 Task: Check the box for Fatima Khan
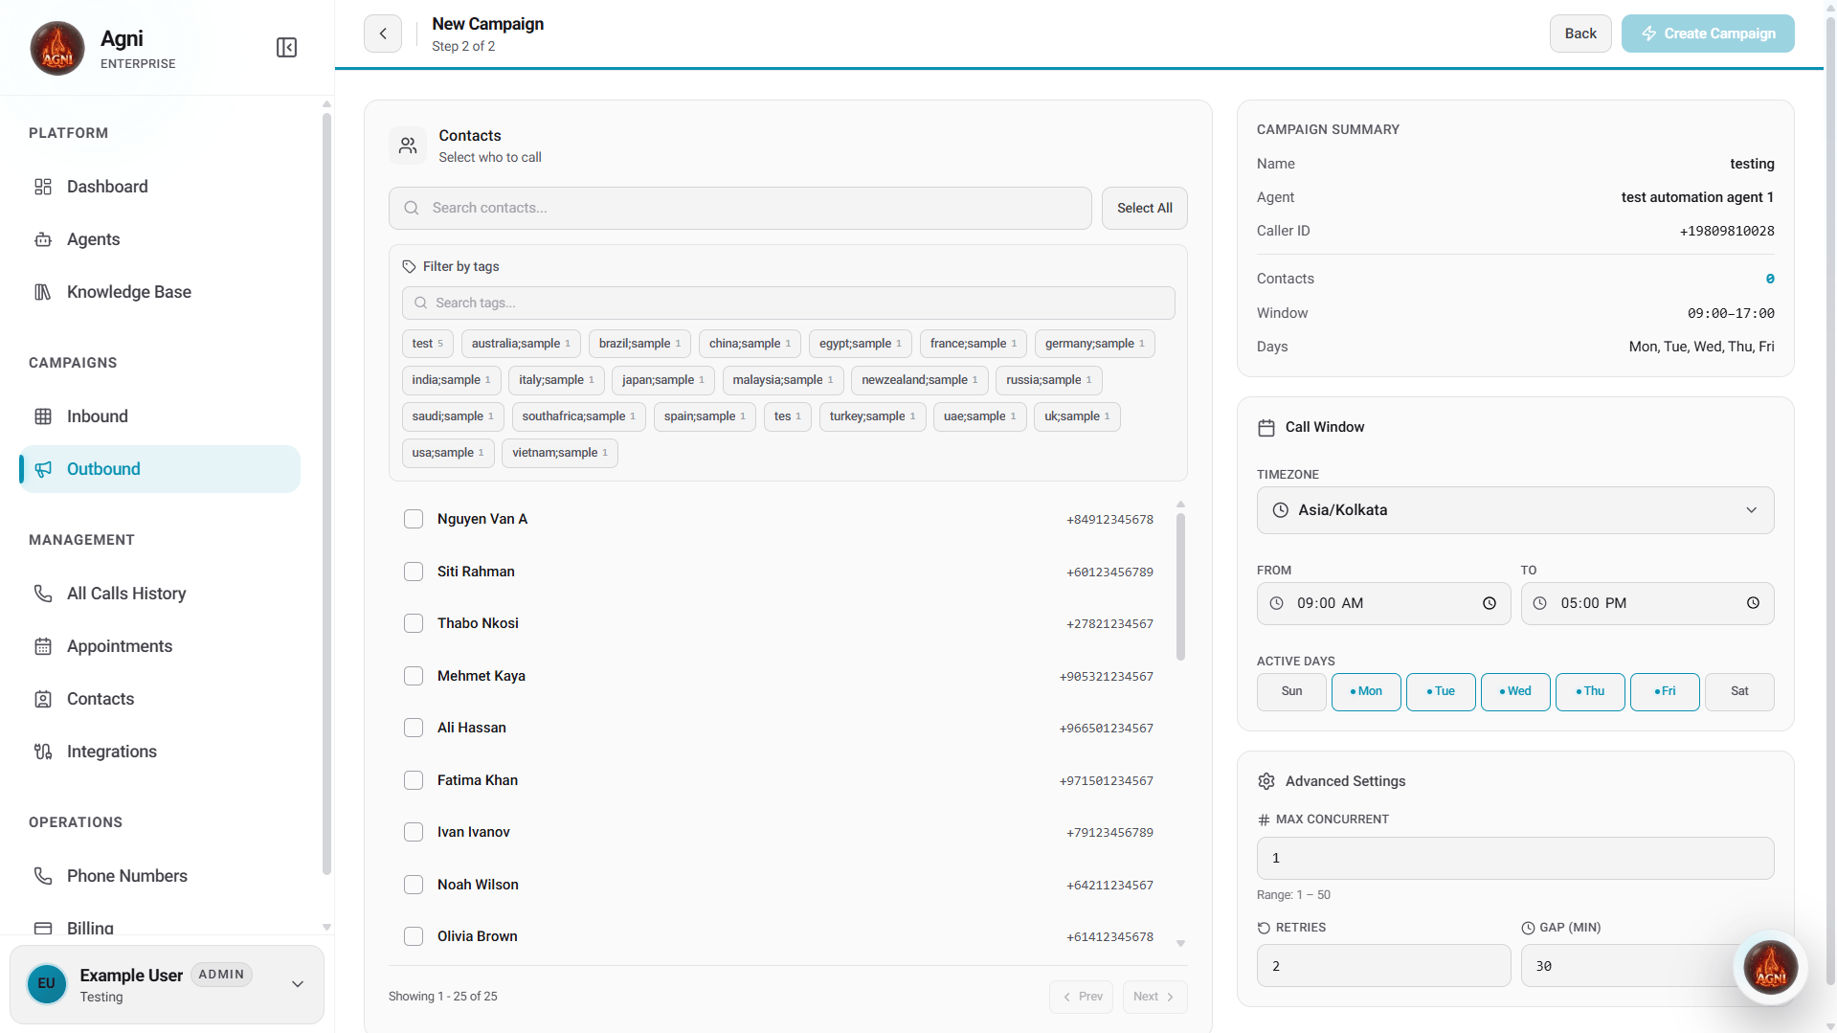(414, 780)
